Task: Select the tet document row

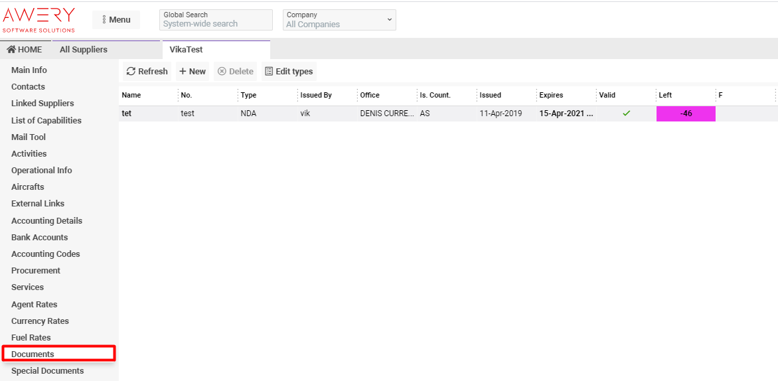Action: 127,114
